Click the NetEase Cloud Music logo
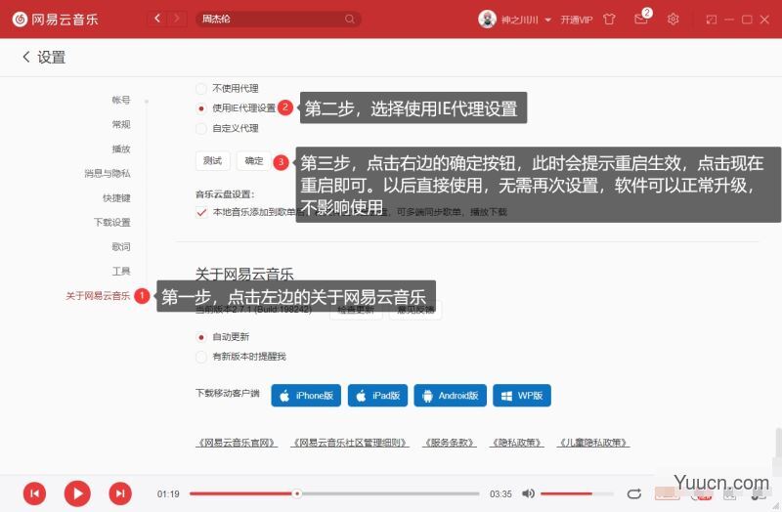Image resolution: width=782 pixels, height=512 pixels. [x=55, y=19]
